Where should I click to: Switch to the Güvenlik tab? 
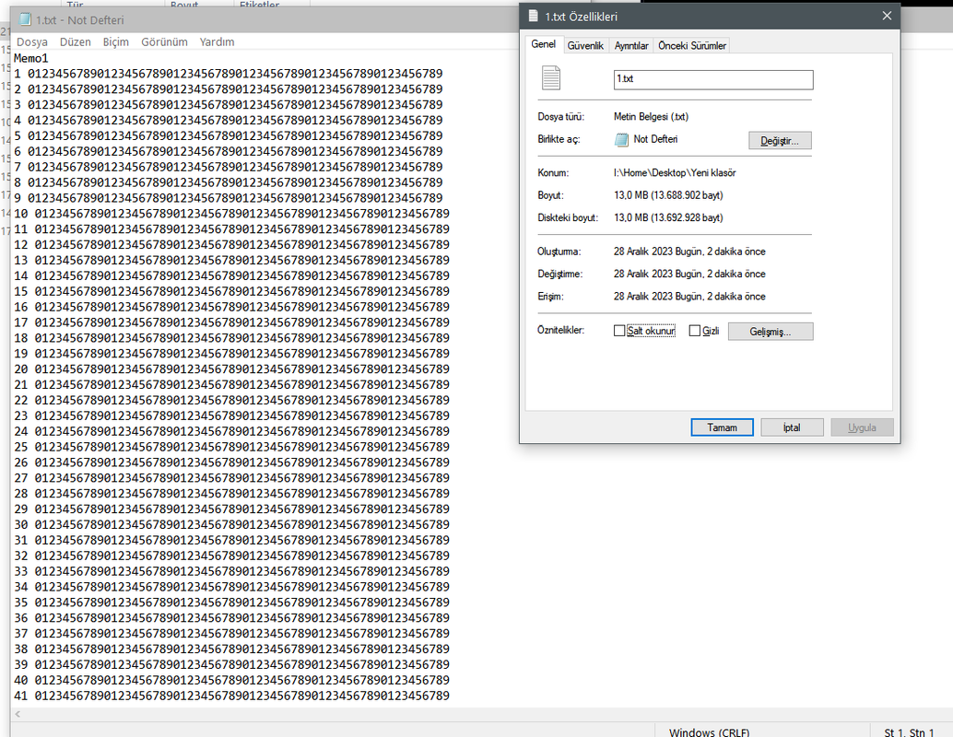[x=585, y=45]
